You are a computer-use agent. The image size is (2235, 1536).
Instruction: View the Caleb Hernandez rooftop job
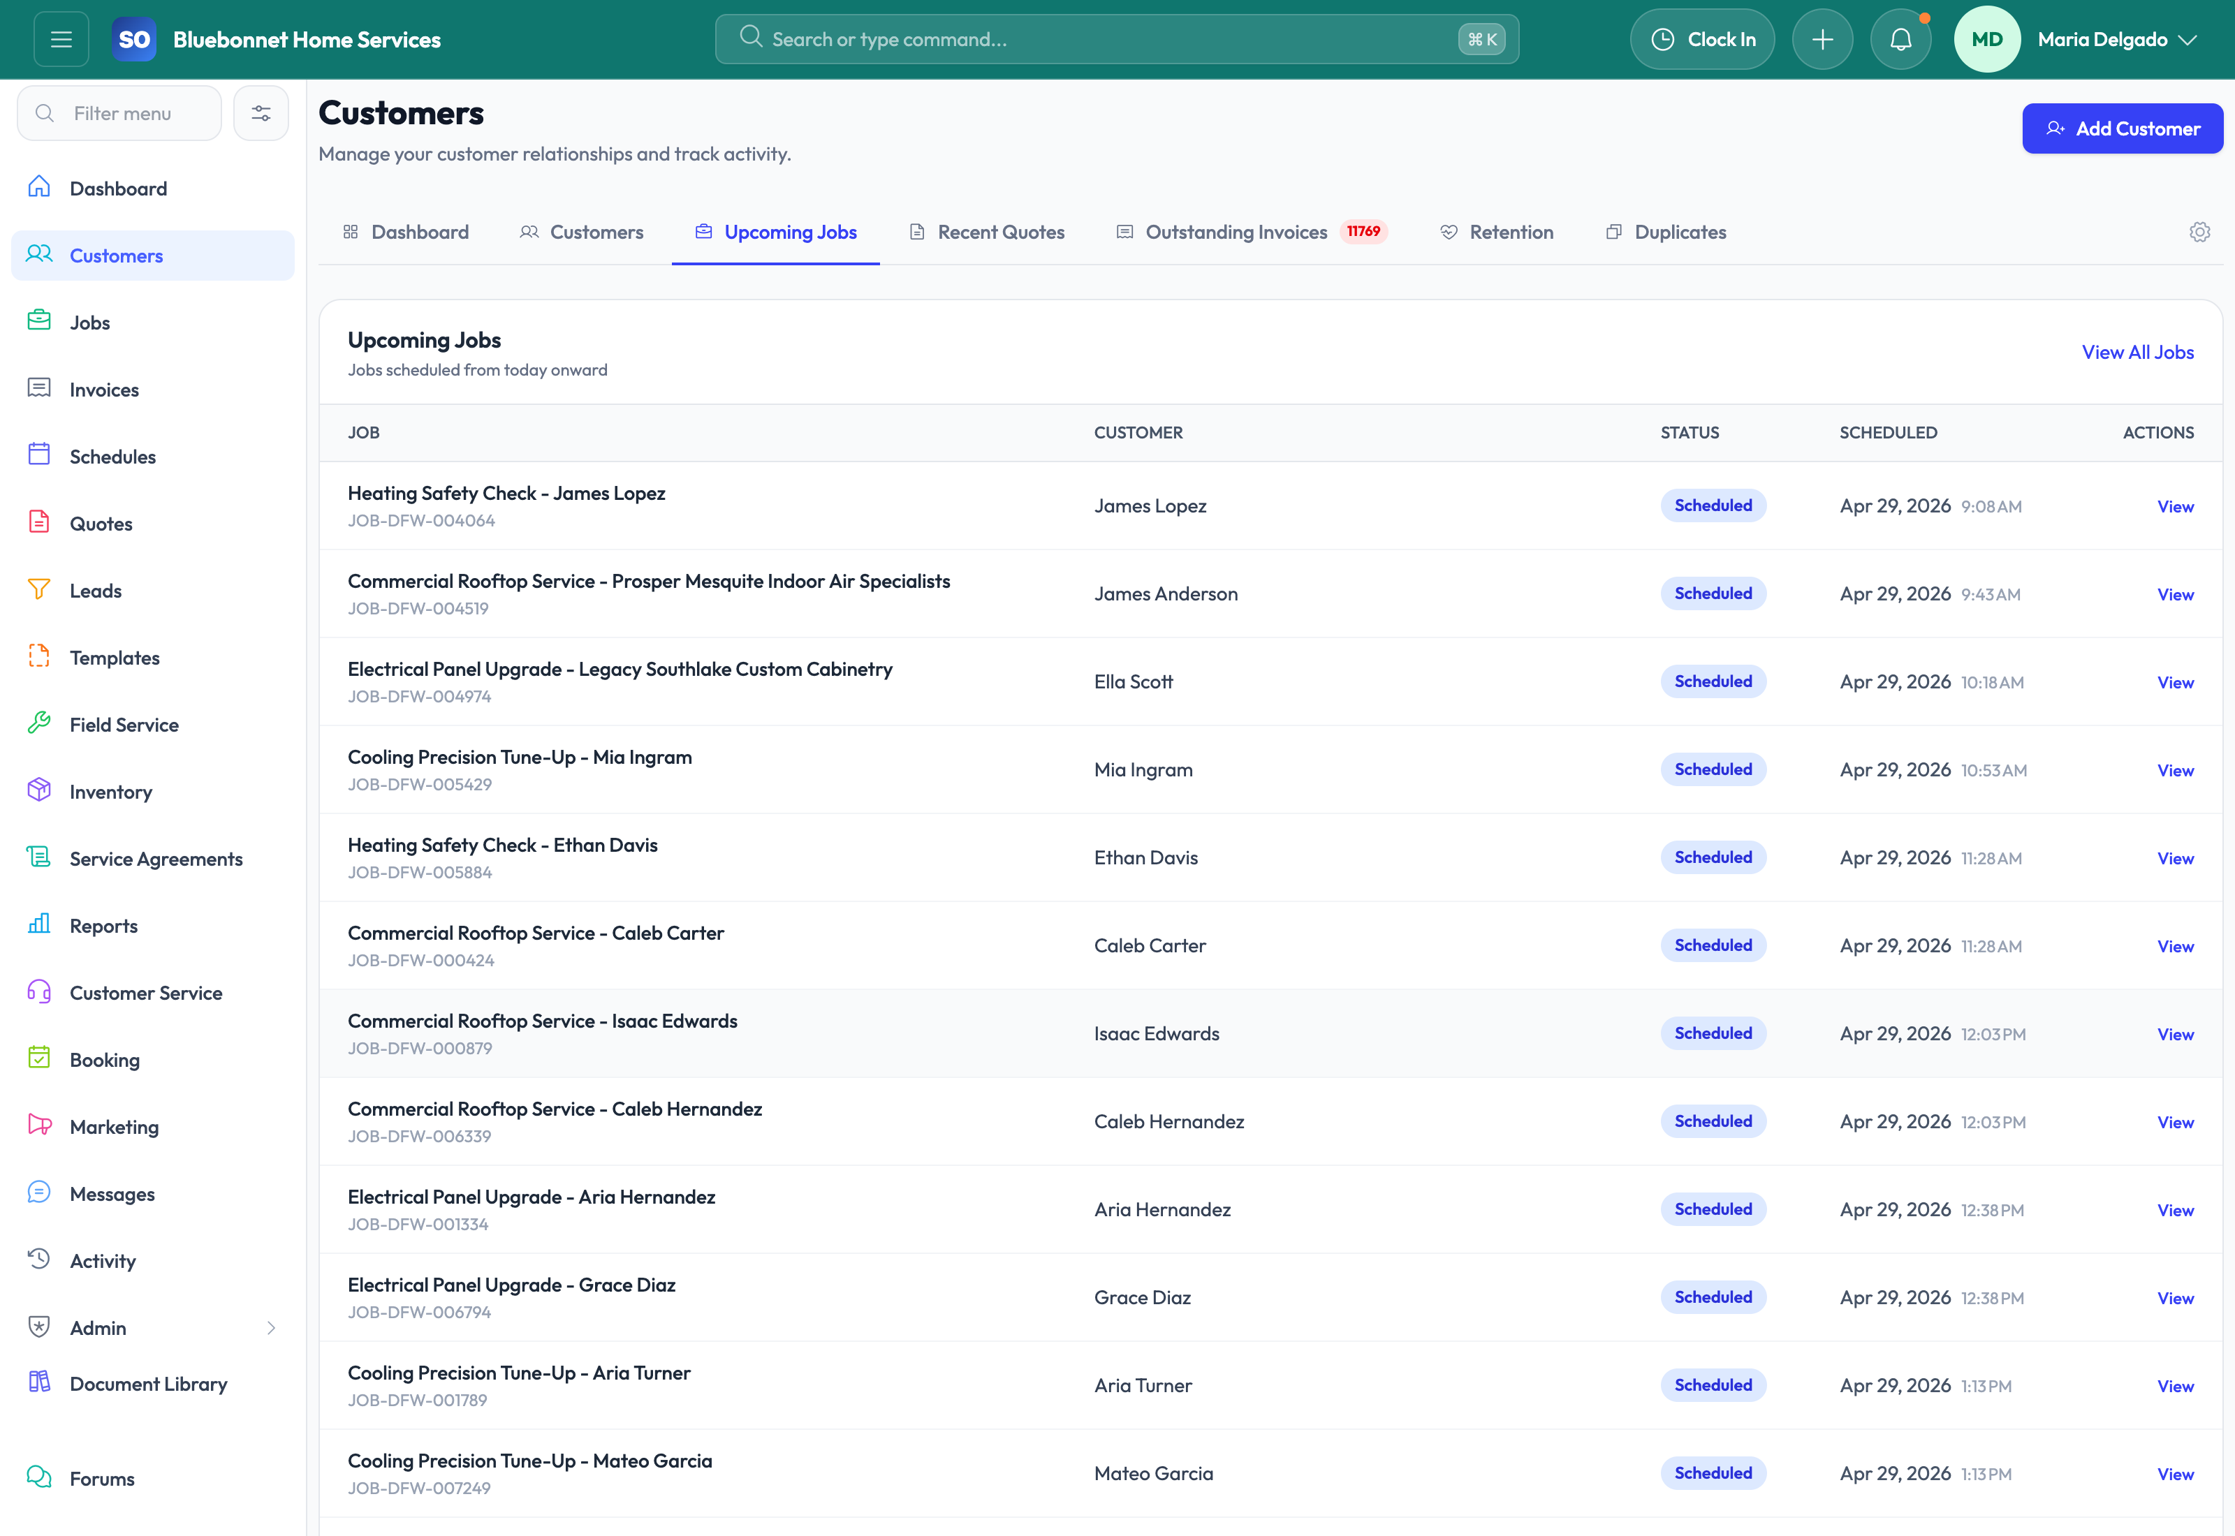pyautogui.click(x=2176, y=1123)
